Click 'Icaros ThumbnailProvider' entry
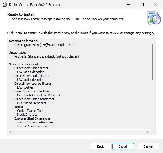The image size is (163, 153). click(x=35, y=122)
